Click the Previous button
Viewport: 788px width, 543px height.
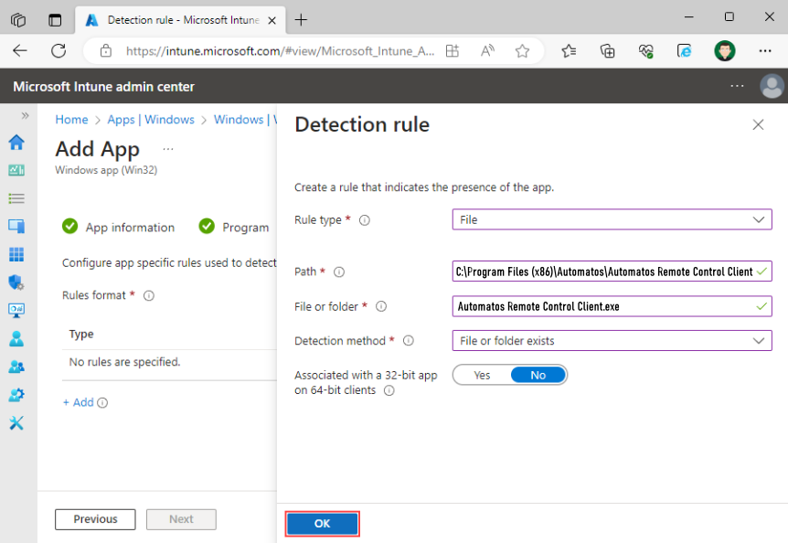[95, 519]
